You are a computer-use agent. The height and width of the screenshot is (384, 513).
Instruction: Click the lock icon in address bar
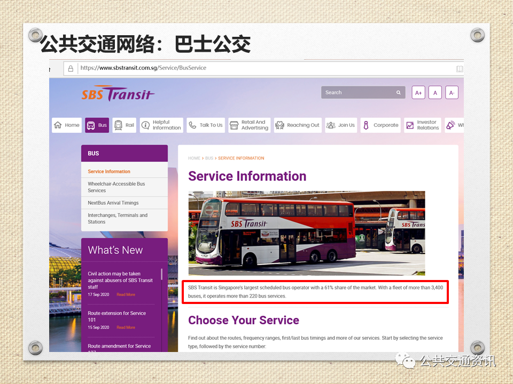pyautogui.click(x=71, y=68)
